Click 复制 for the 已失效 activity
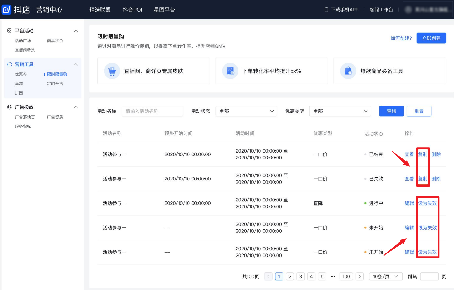Image resolution: width=454 pixels, height=290 pixels. (x=423, y=179)
